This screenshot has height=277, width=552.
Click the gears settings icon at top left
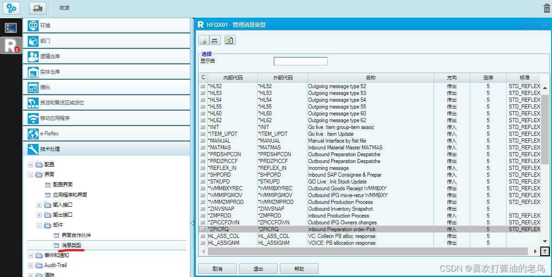[11, 8]
